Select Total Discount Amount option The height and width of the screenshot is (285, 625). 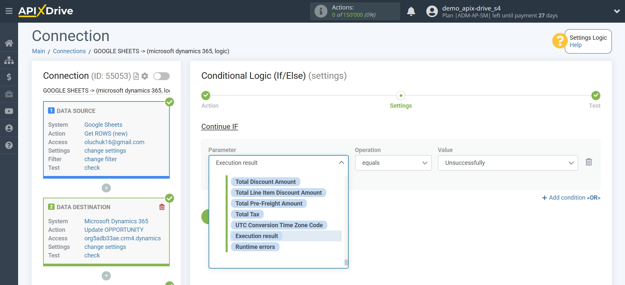click(x=265, y=182)
